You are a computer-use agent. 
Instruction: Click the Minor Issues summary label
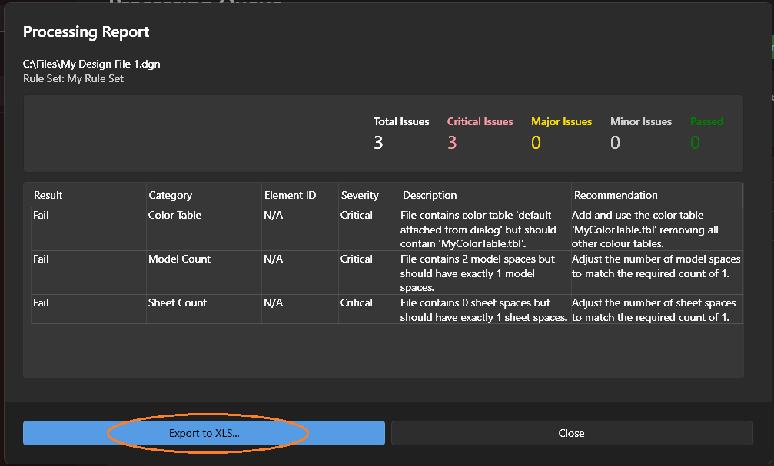coord(640,121)
